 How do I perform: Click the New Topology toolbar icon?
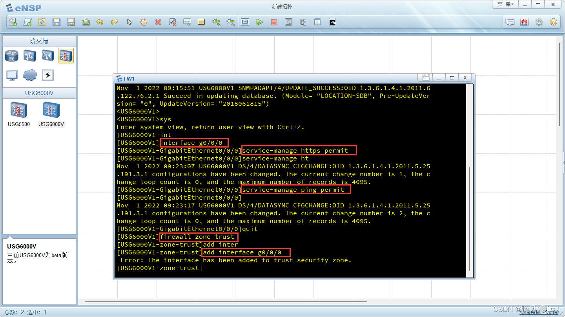(13, 22)
